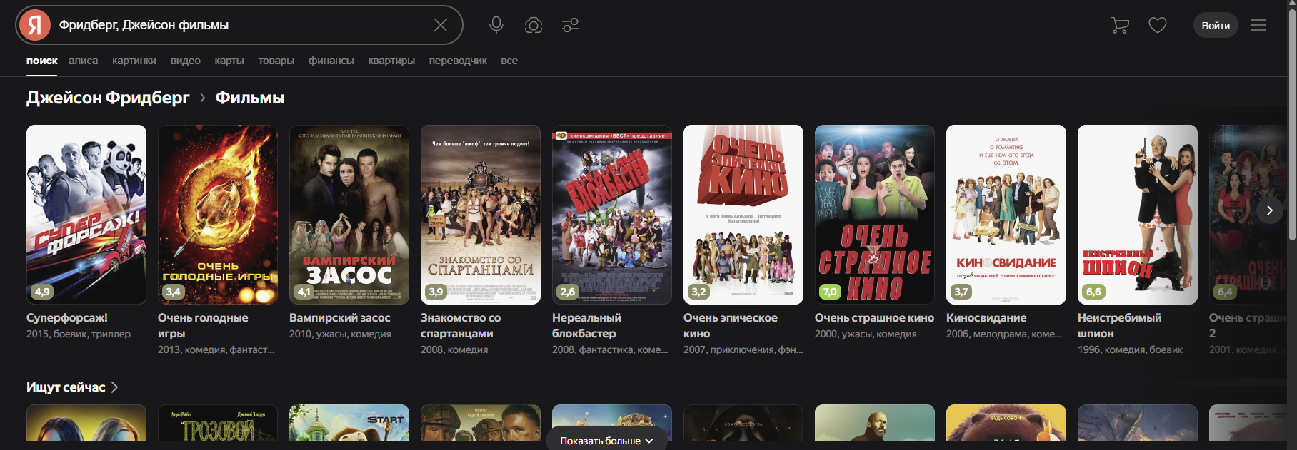Switch to the финансы tab
Image resolution: width=1297 pixels, height=450 pixels.
point(331,61)
